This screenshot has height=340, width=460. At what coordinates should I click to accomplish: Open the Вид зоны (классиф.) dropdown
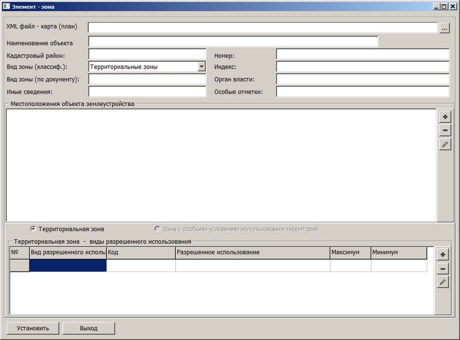tap(201, 66)
